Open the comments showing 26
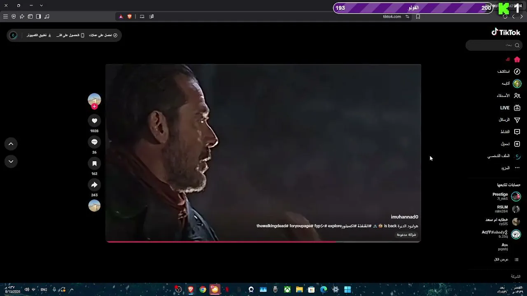The width and height of the screenshot is (527, 296). 94,142
